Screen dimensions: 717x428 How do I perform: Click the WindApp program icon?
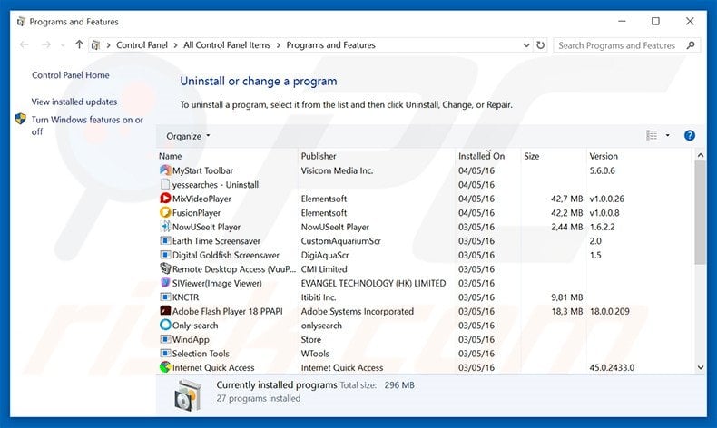(165, 339)
